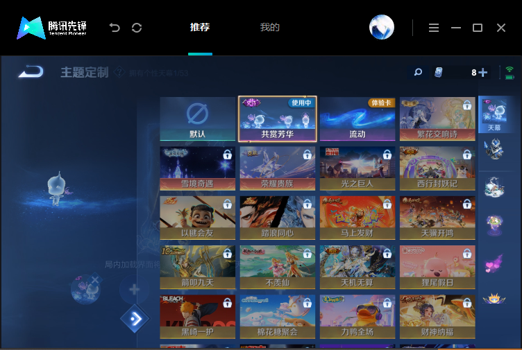The height and width of the screenshot is (350, 522).
Task: Click the question mark help icon
Action: pyautogui.click(x=119, y=72)
